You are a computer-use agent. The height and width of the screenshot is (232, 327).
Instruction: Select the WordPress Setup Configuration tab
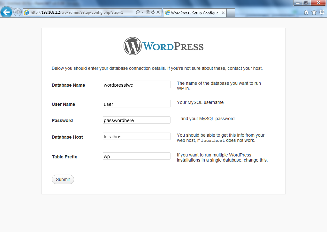coord(195,13)
